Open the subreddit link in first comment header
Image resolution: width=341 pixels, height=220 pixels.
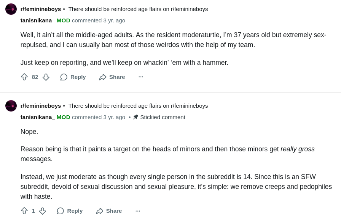tap(41, 9)
